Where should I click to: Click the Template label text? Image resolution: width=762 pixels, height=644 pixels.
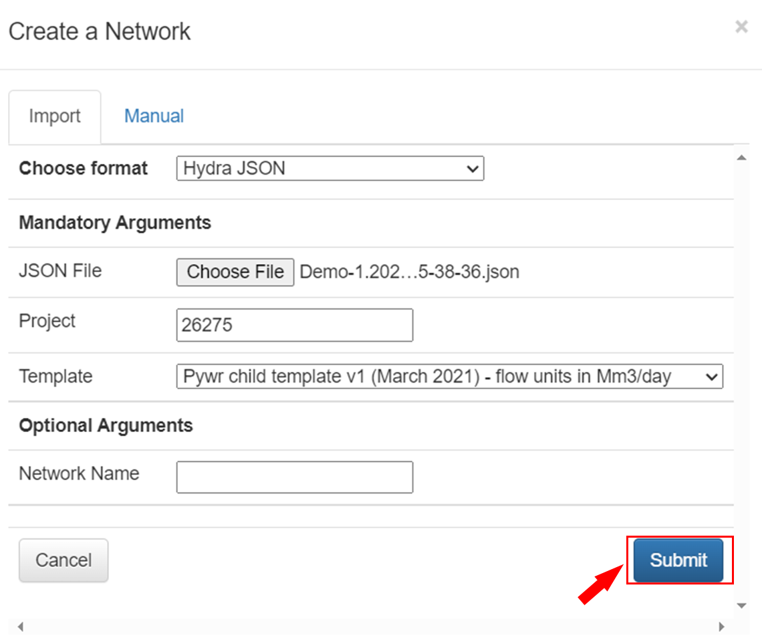pyautogui.click(x=55, y=376)
